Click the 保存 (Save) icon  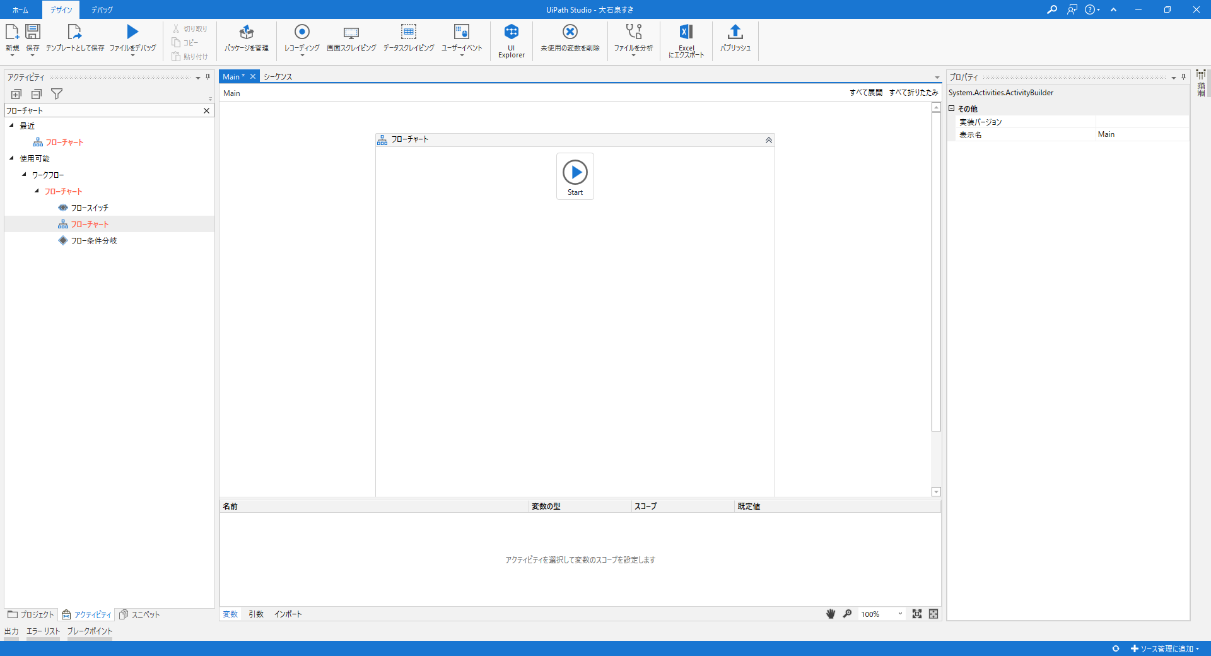[33, 32]
